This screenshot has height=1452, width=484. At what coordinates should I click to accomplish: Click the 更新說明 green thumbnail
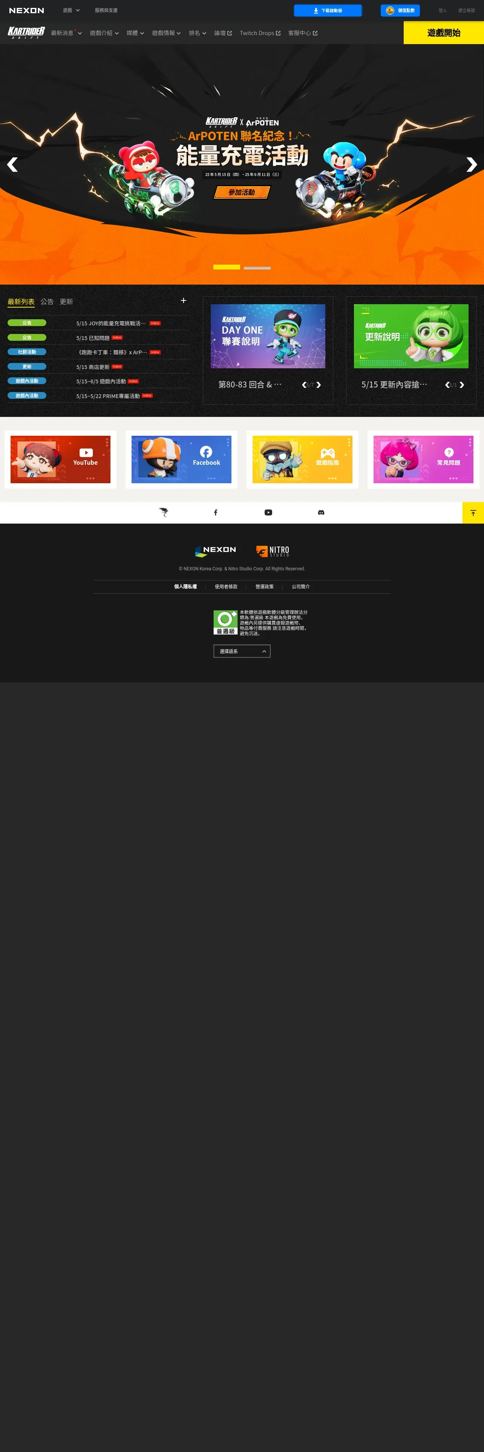pos(411,336)
